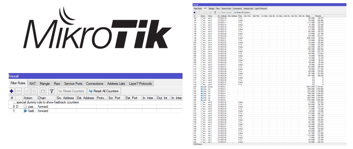This screenshot has width=353, height=149.
Task: Open the Mangle tab in the left Firewall window
Action: click(x=45, y=84)
